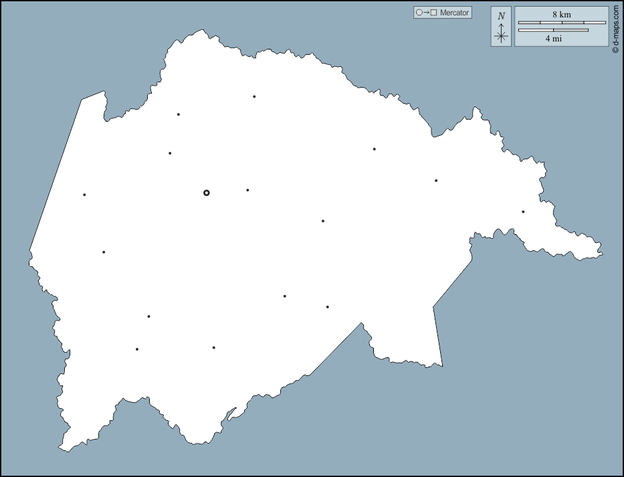624x477 pixels.
Task: Select the northernmost city dot
Action: 254,96
